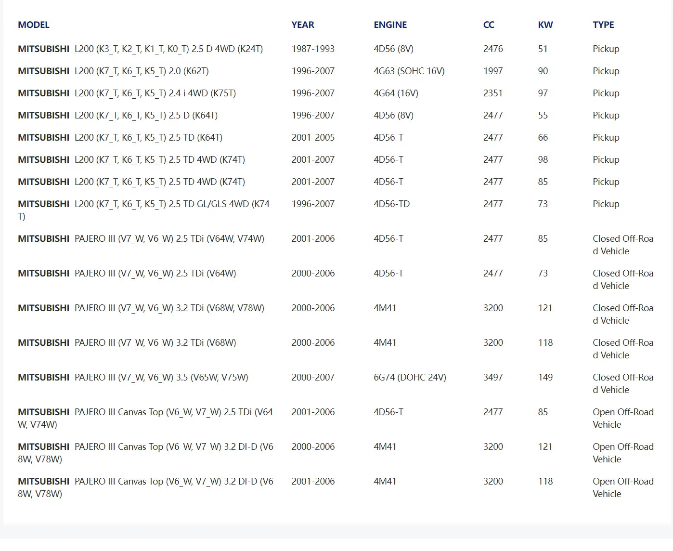Click the 97 KW value

(543, 93)
